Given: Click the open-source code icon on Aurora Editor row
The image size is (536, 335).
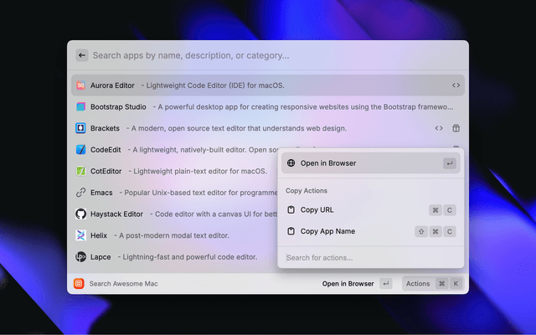Looking at the screenshot, I should pos(456,85).
